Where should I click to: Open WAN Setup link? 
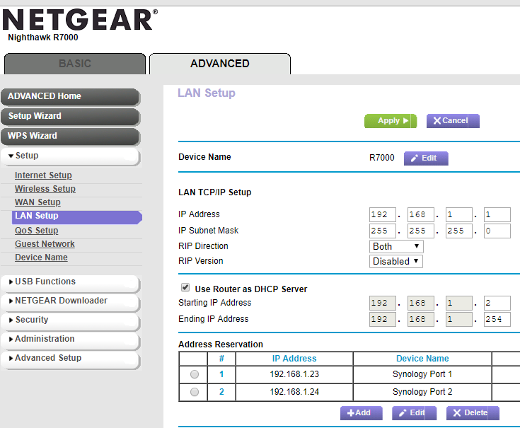[37, 202]
